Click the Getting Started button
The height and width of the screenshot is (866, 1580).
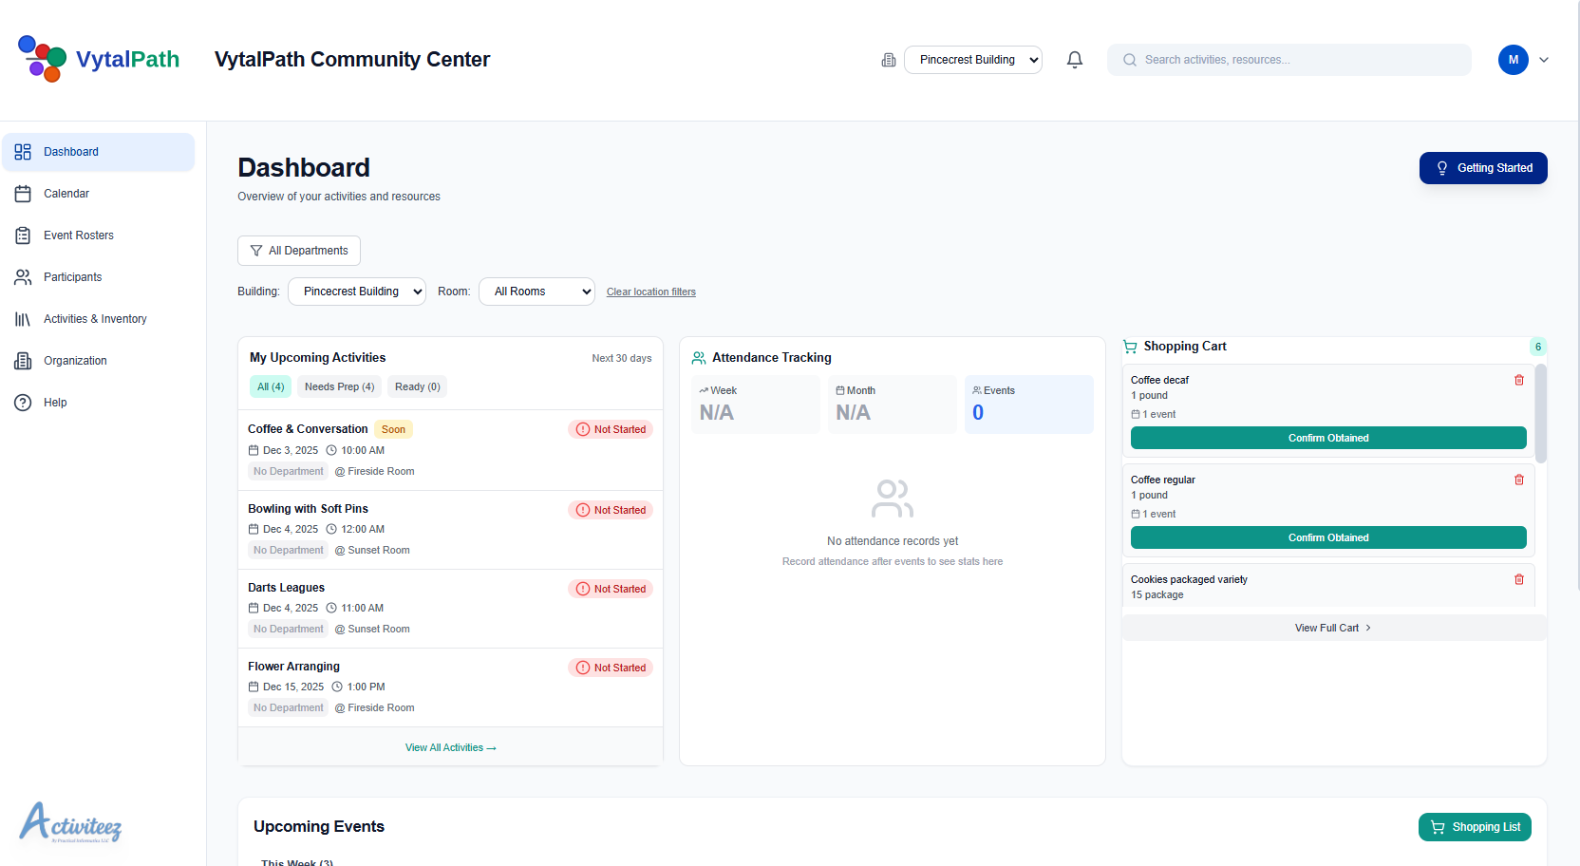pos(1482,168)
